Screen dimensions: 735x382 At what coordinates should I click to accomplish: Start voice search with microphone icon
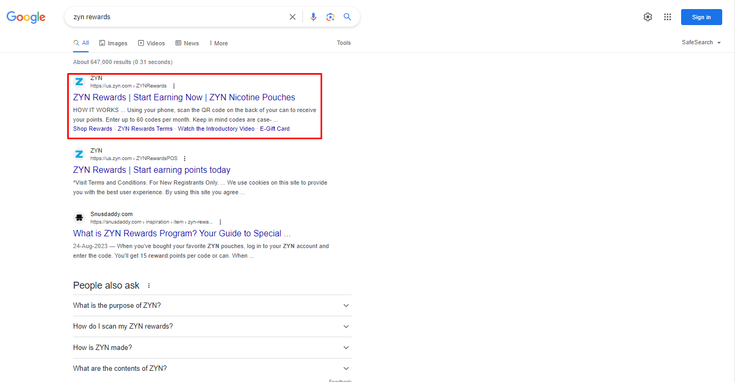[313, 17]
